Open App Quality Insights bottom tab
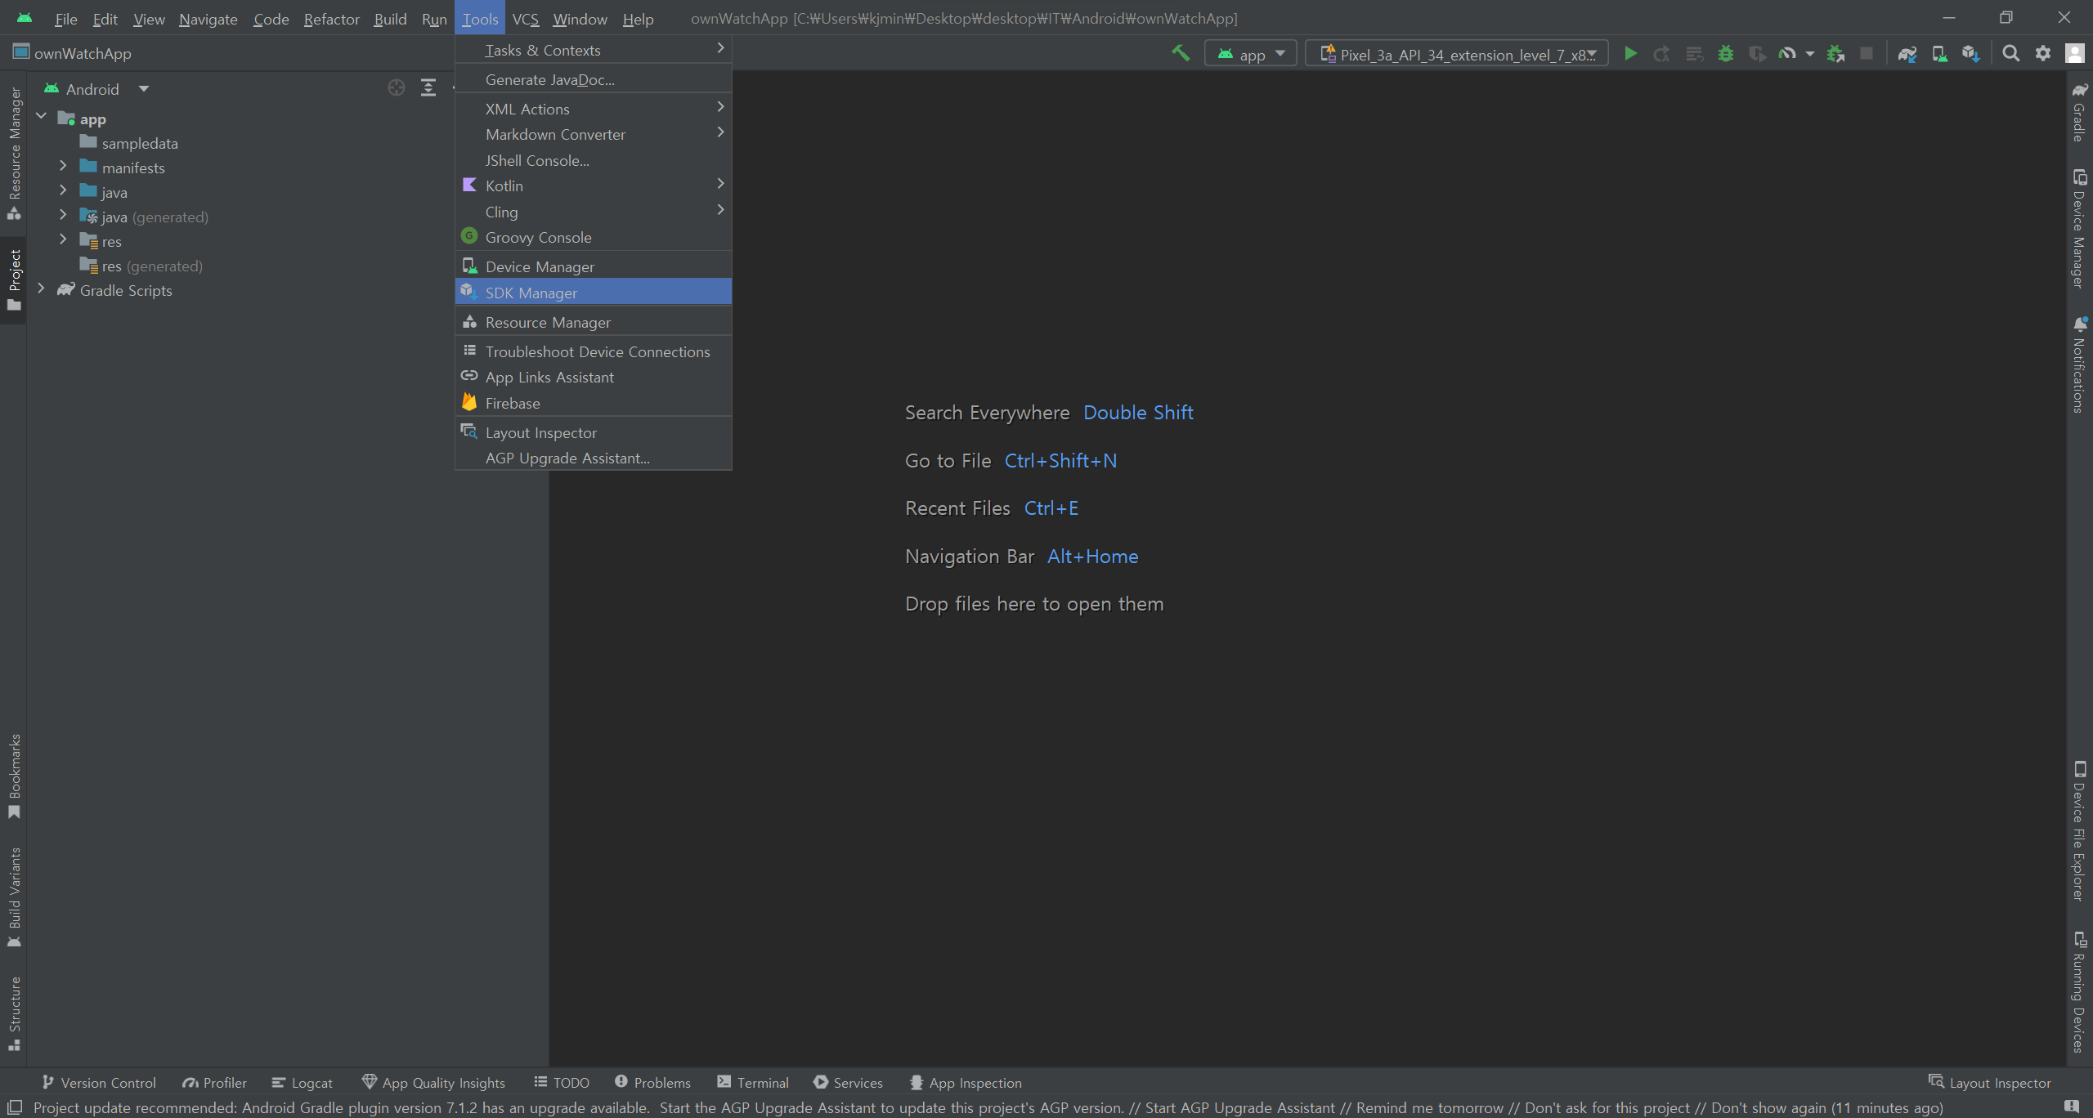Viewport: 2093px width, 1118px height. [x=433, y=1082]
